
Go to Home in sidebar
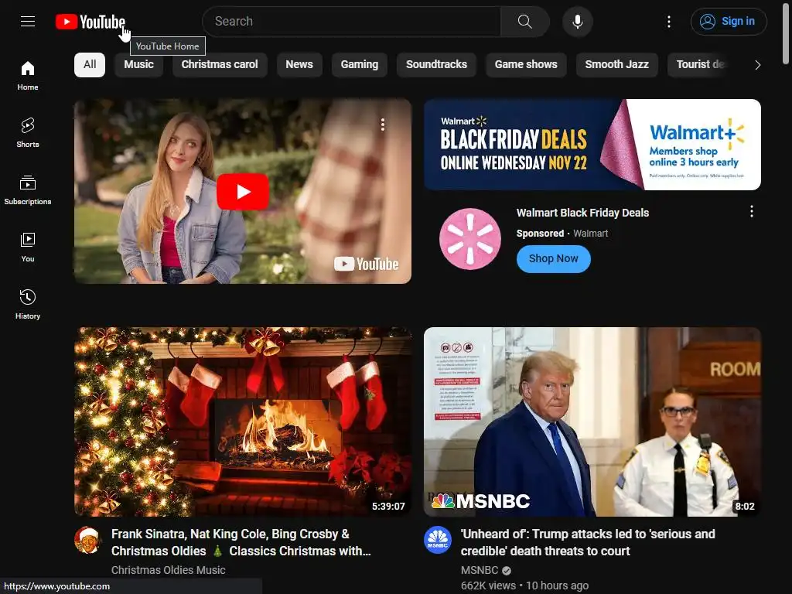tap(28, 76)
